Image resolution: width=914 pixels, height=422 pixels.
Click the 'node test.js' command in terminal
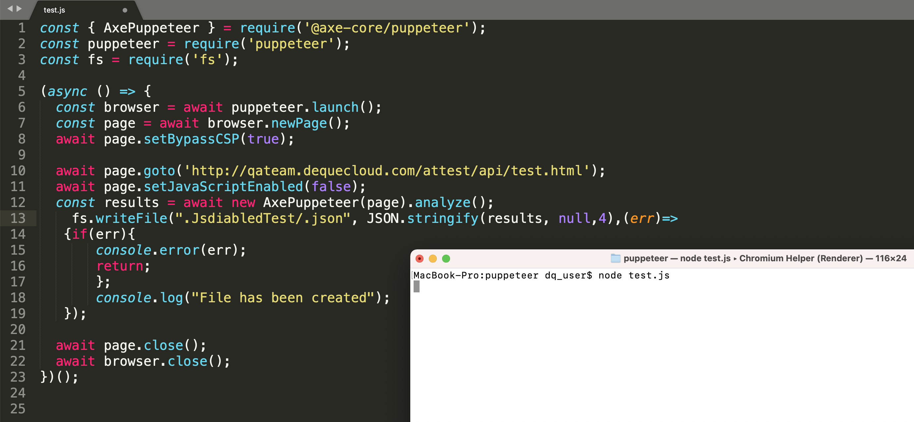634,275
